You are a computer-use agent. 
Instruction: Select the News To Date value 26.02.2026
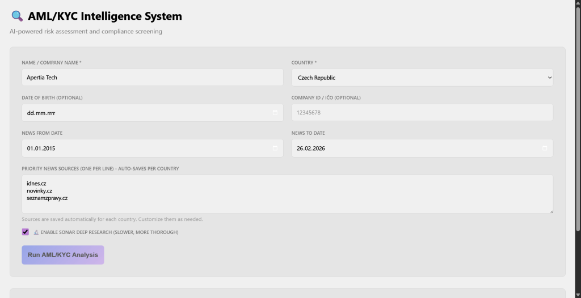point(310,148)
